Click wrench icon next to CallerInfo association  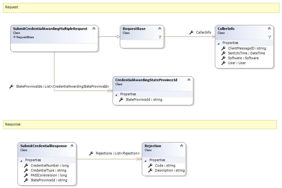191,32
